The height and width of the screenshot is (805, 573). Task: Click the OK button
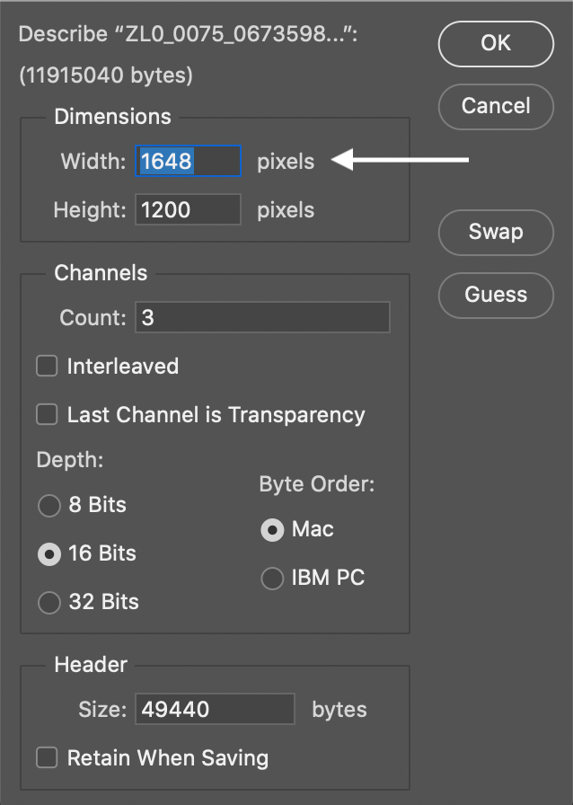coord(496,43)
